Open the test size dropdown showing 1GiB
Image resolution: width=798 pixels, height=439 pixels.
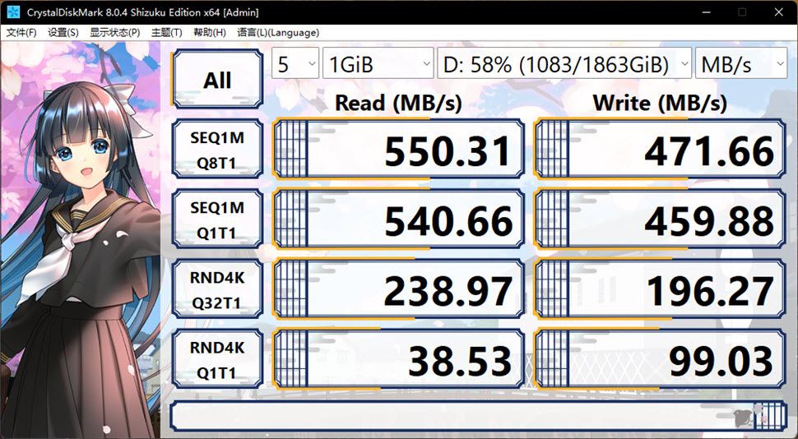point(378,63)
